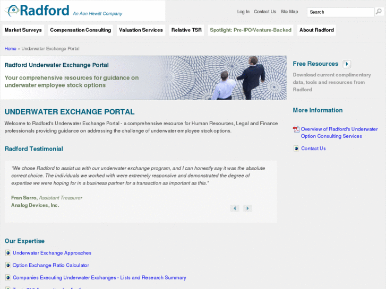The image size is (386, 289).
Task: Open the Valuation Services menu
Action: pos(141,30)
